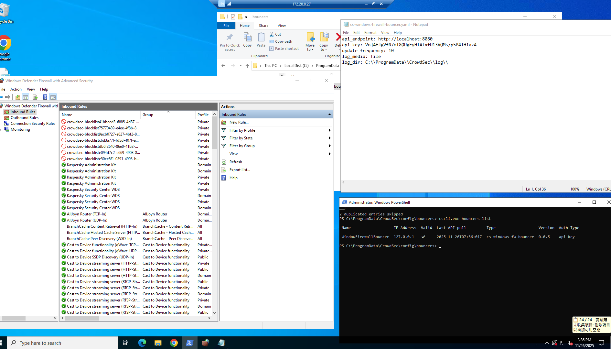Open Customize Quick Access Toolbar dropdown
This screenshot has height=349, width=611.
(x=246, y=17)
